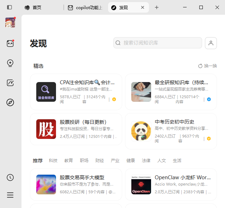Click 换一换 to refresh featured
This screenshot has width=225, height=208.
[x=207, y=66]
